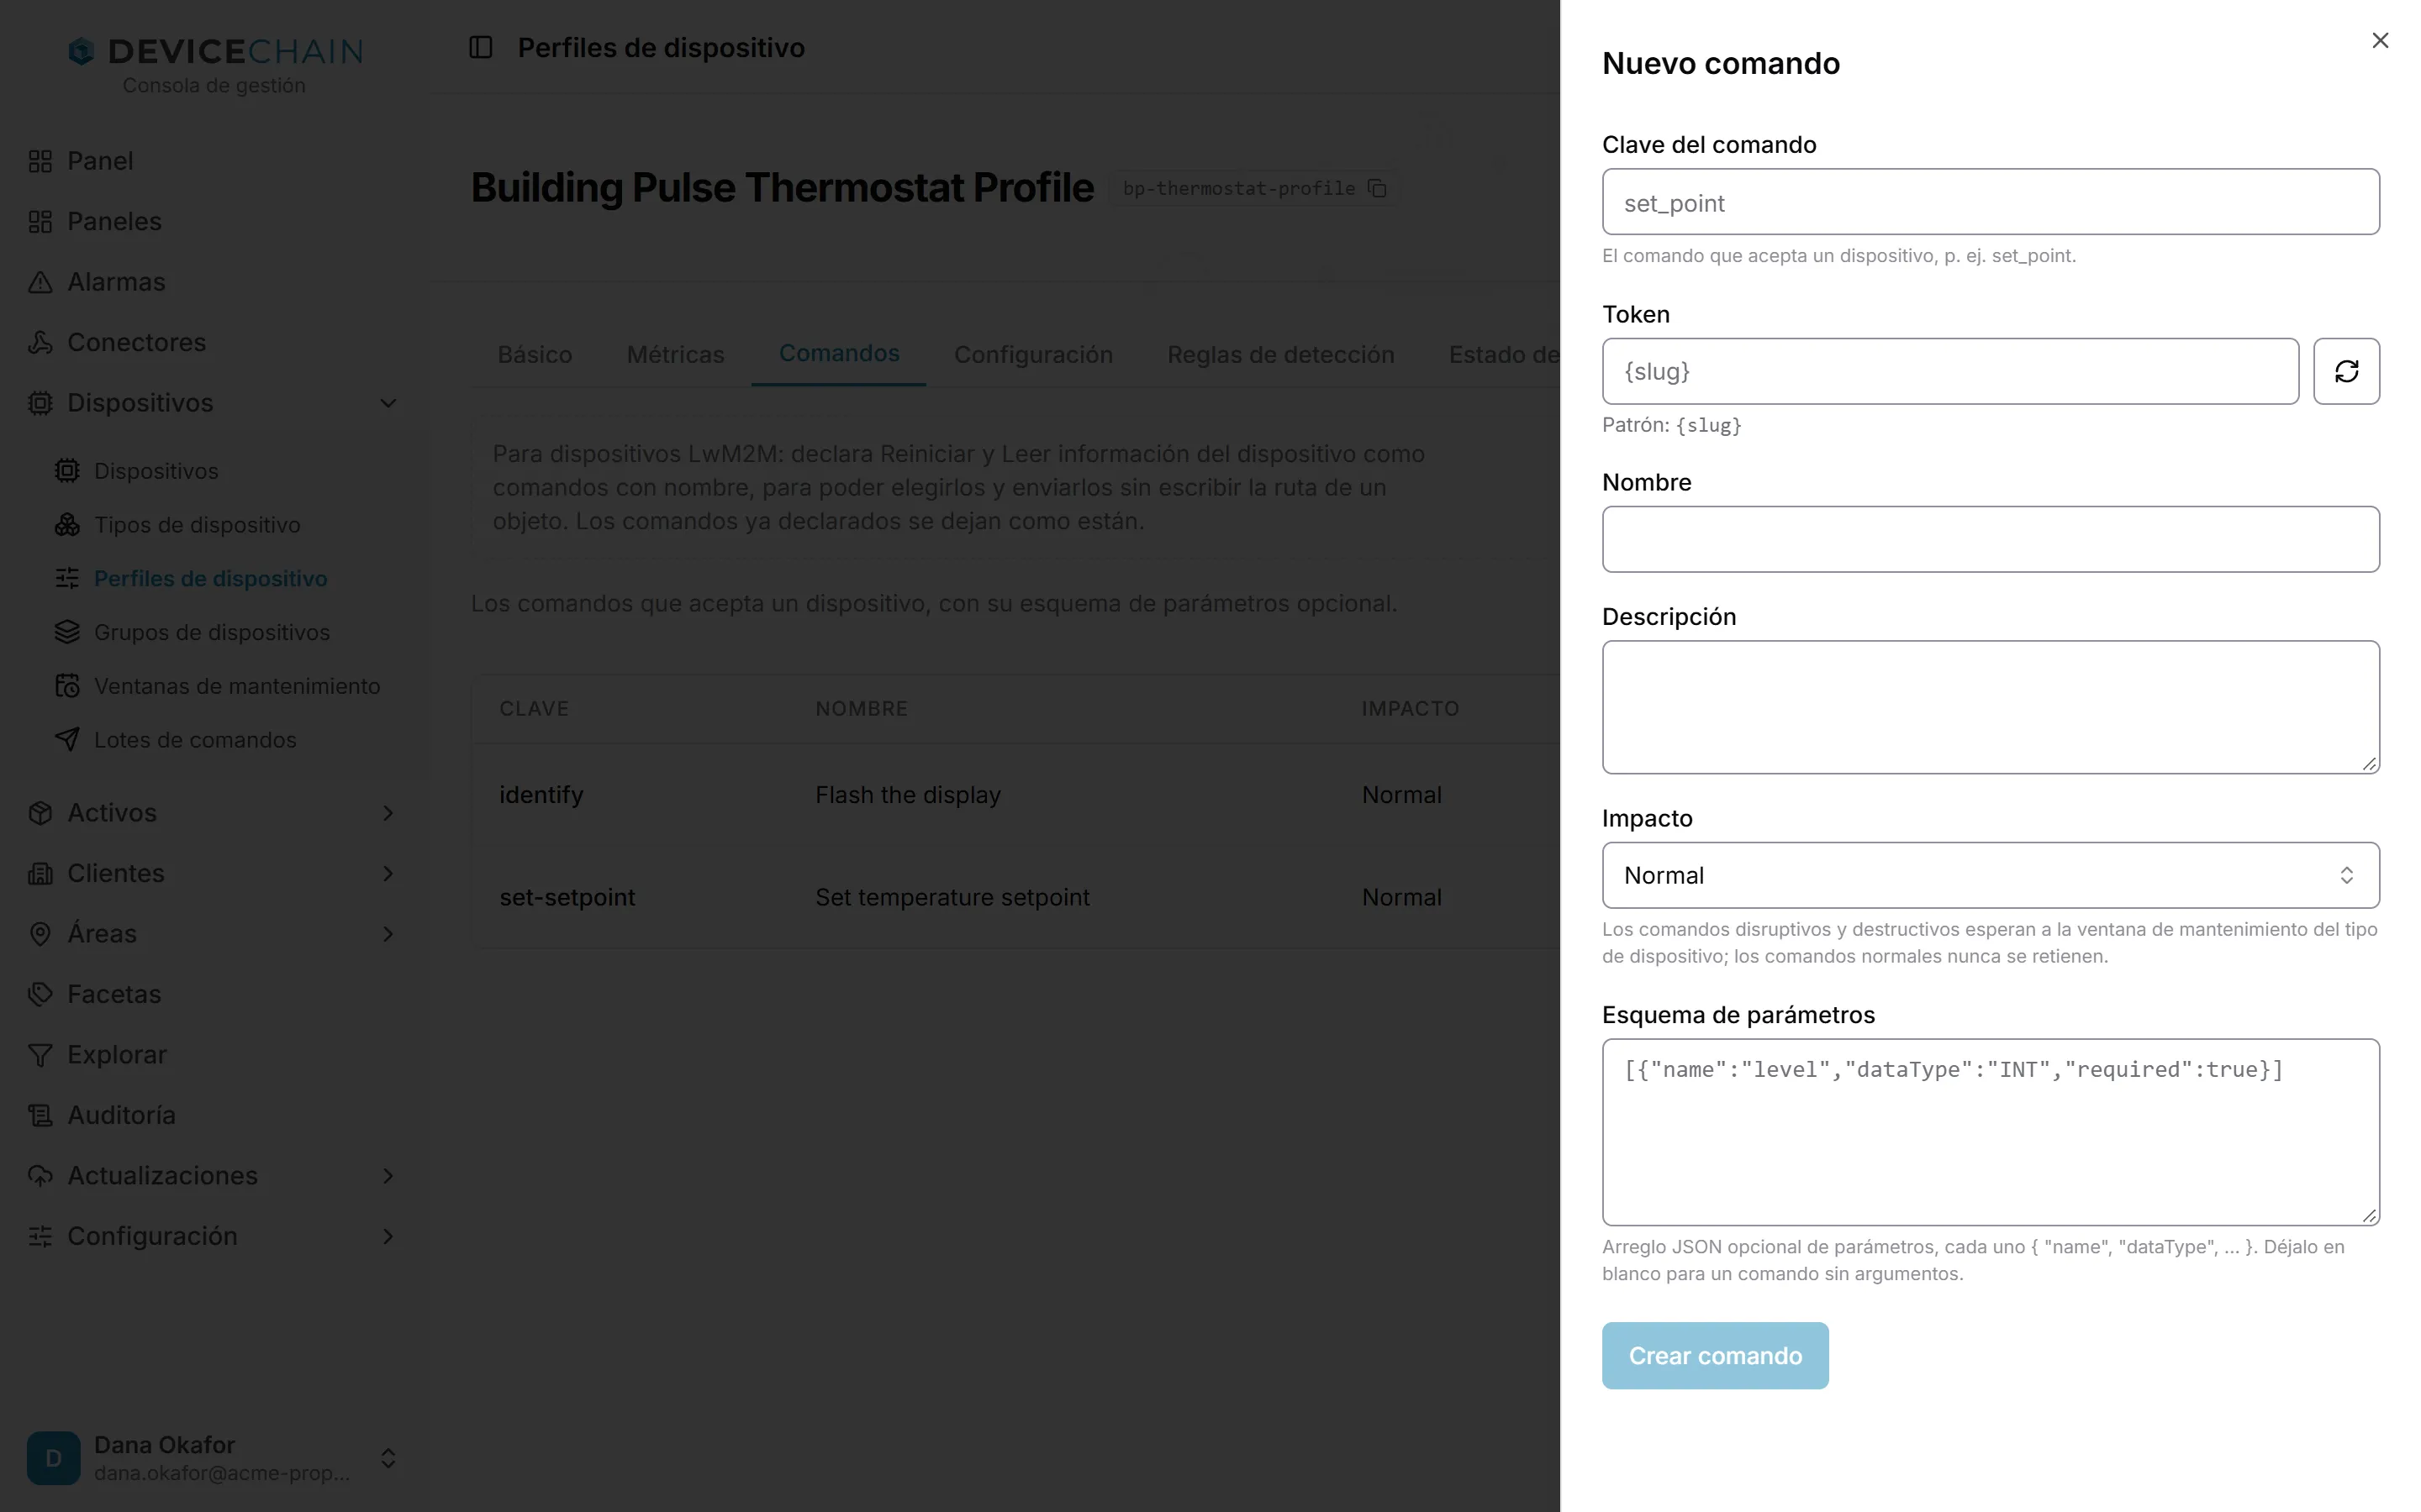Close the Nuevo comando panel
This screenshot has width=2421, height=1512.
[2380, 40]
